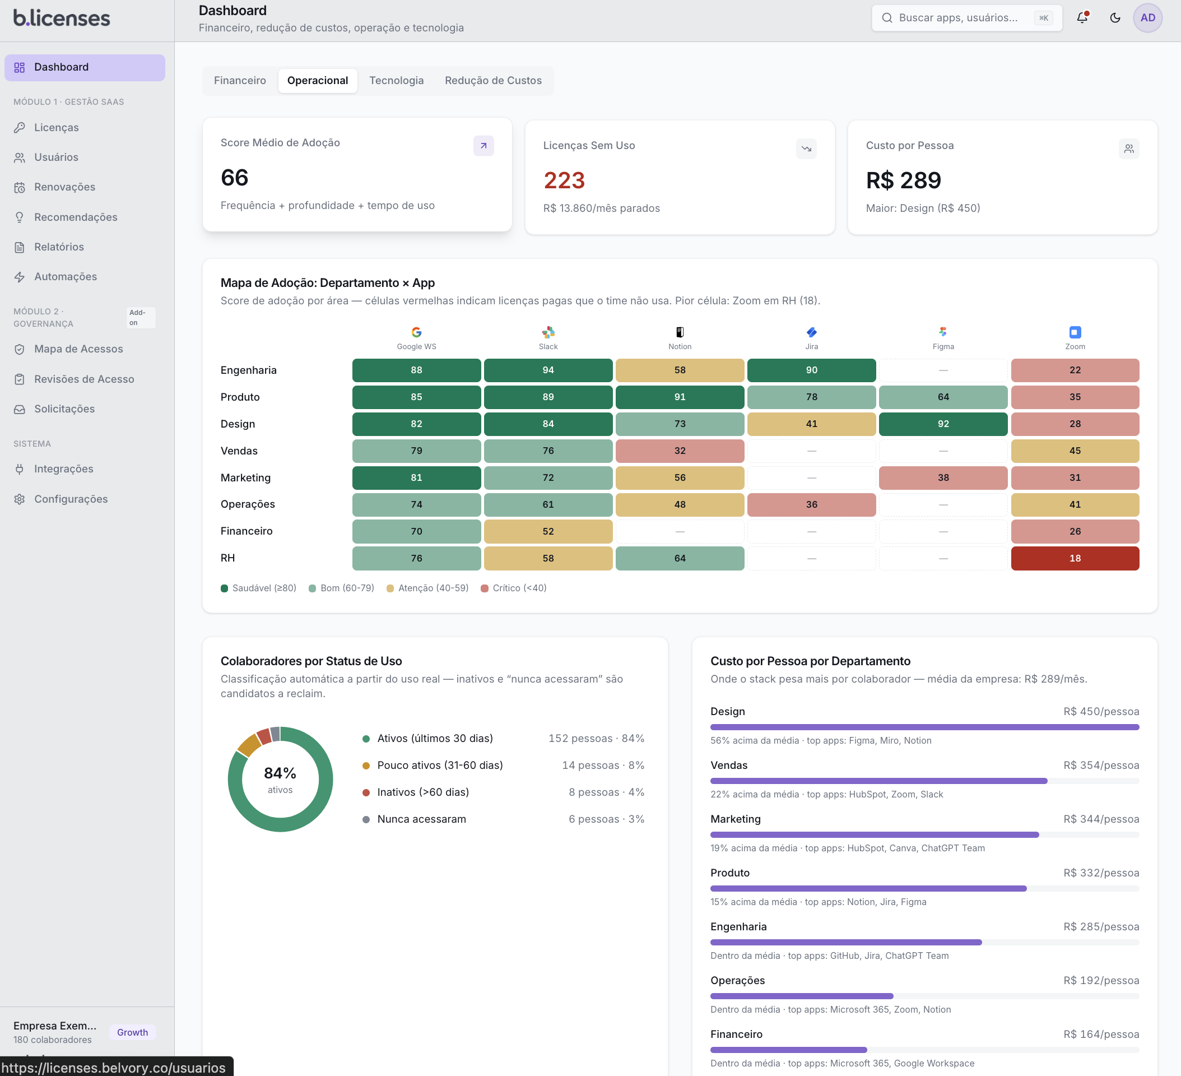Switch to the Tecnologia tab

tap(396, 80)
